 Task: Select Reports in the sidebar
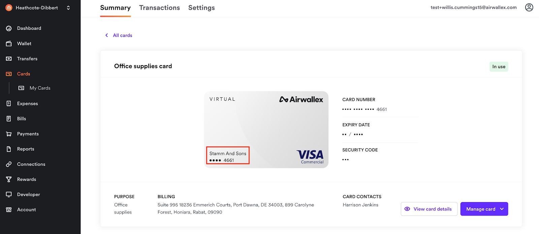pyautogui.click(x=26, y=149)
